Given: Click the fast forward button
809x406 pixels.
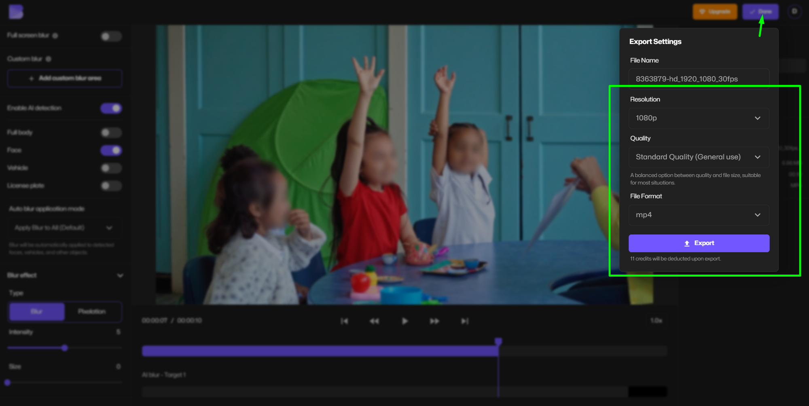Looking at the screenshot, I should tap(434, 321).
